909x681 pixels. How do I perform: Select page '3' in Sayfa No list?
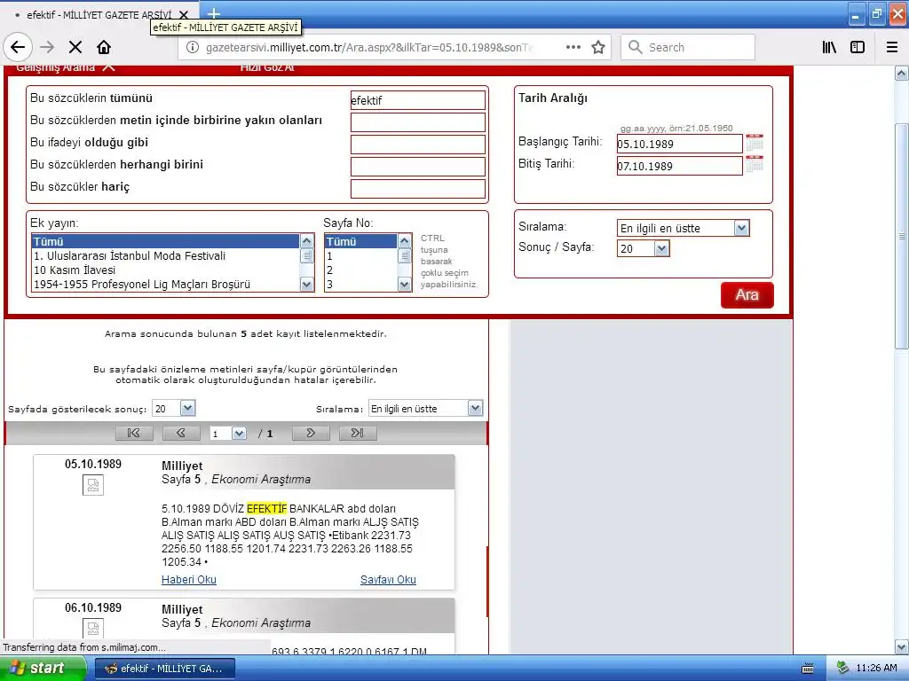click(x=360, y=284)
